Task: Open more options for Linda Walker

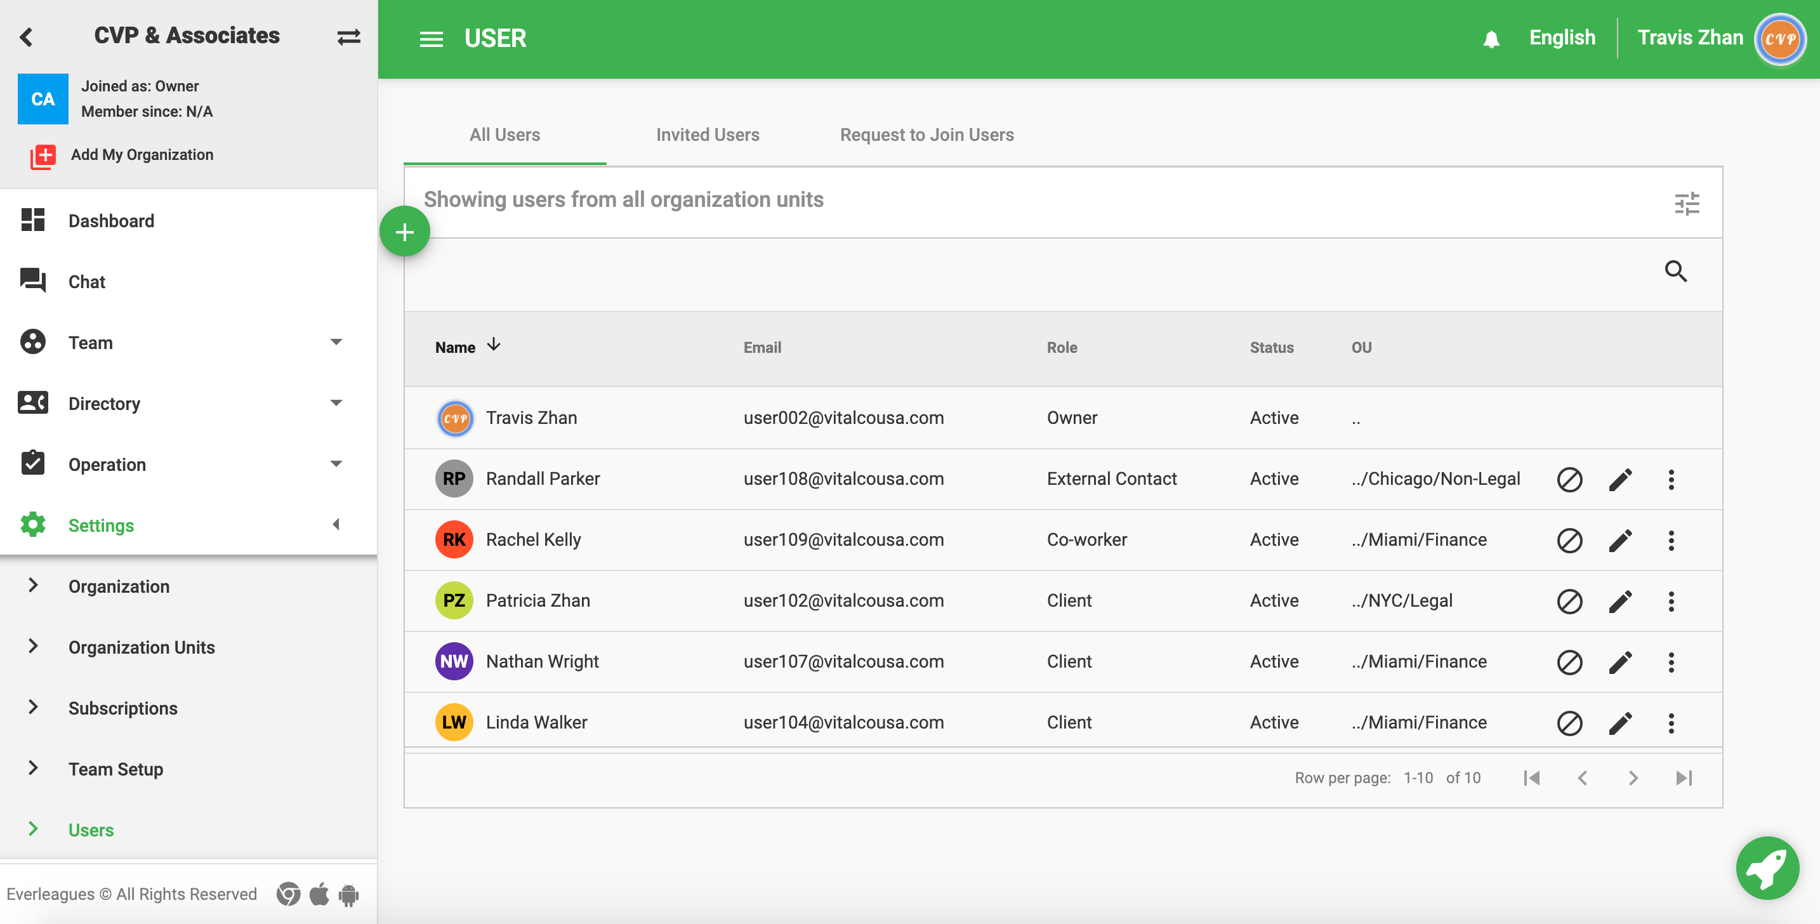Action: click(1671, 723)
